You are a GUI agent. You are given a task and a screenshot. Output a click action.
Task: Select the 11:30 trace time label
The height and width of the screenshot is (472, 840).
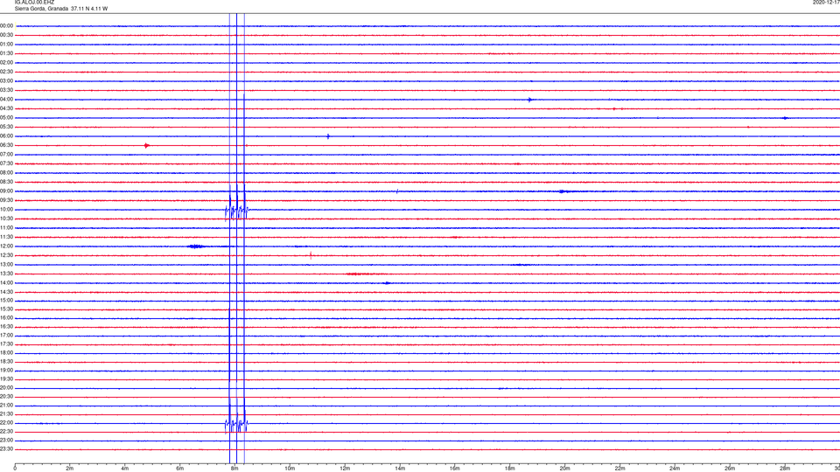6,237
